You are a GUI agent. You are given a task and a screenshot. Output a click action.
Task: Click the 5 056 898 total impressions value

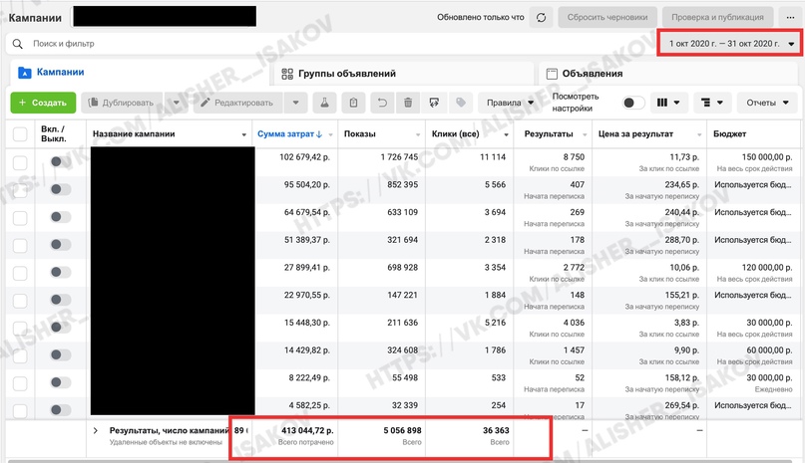(402, 431)
